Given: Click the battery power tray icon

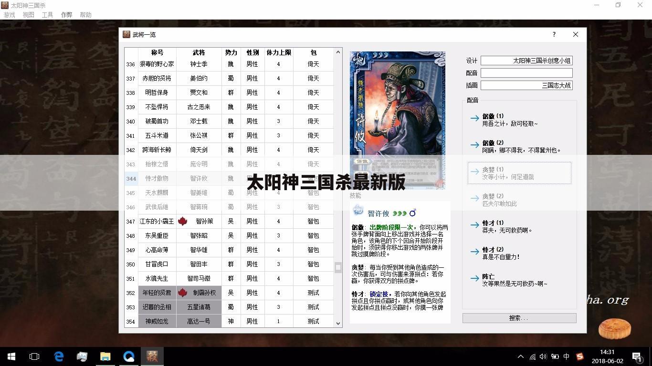Looking at the screenshot, I should point(555,356).
